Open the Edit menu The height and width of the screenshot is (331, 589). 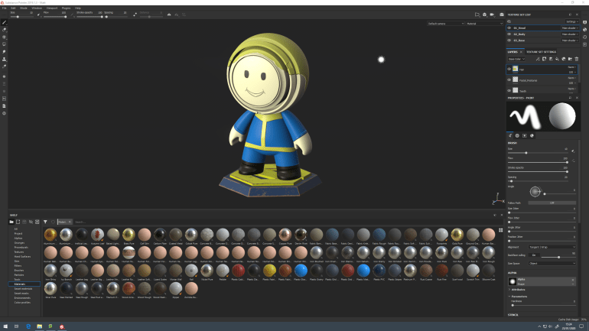click(x=13, y=8)
